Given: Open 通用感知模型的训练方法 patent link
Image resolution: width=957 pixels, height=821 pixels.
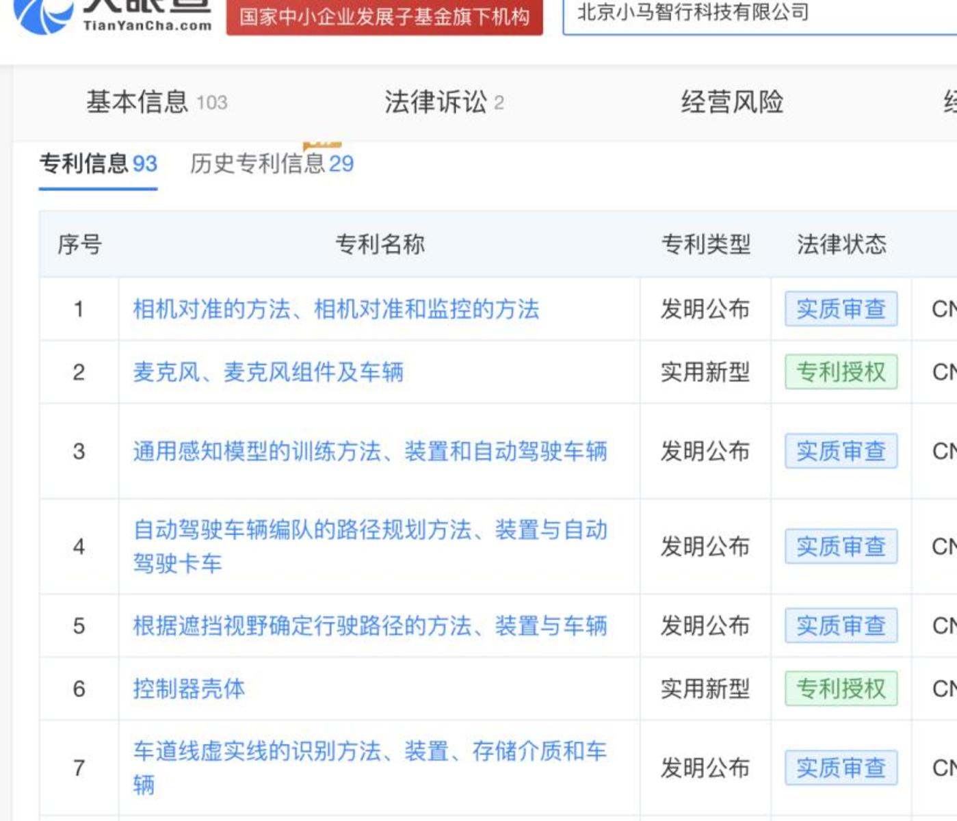Looking at the screenshot, I should [372, 452].
